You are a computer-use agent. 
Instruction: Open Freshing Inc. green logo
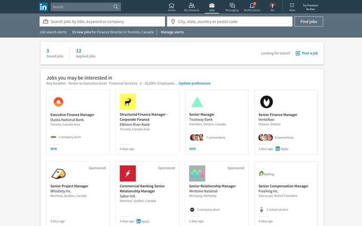point(266,174)
